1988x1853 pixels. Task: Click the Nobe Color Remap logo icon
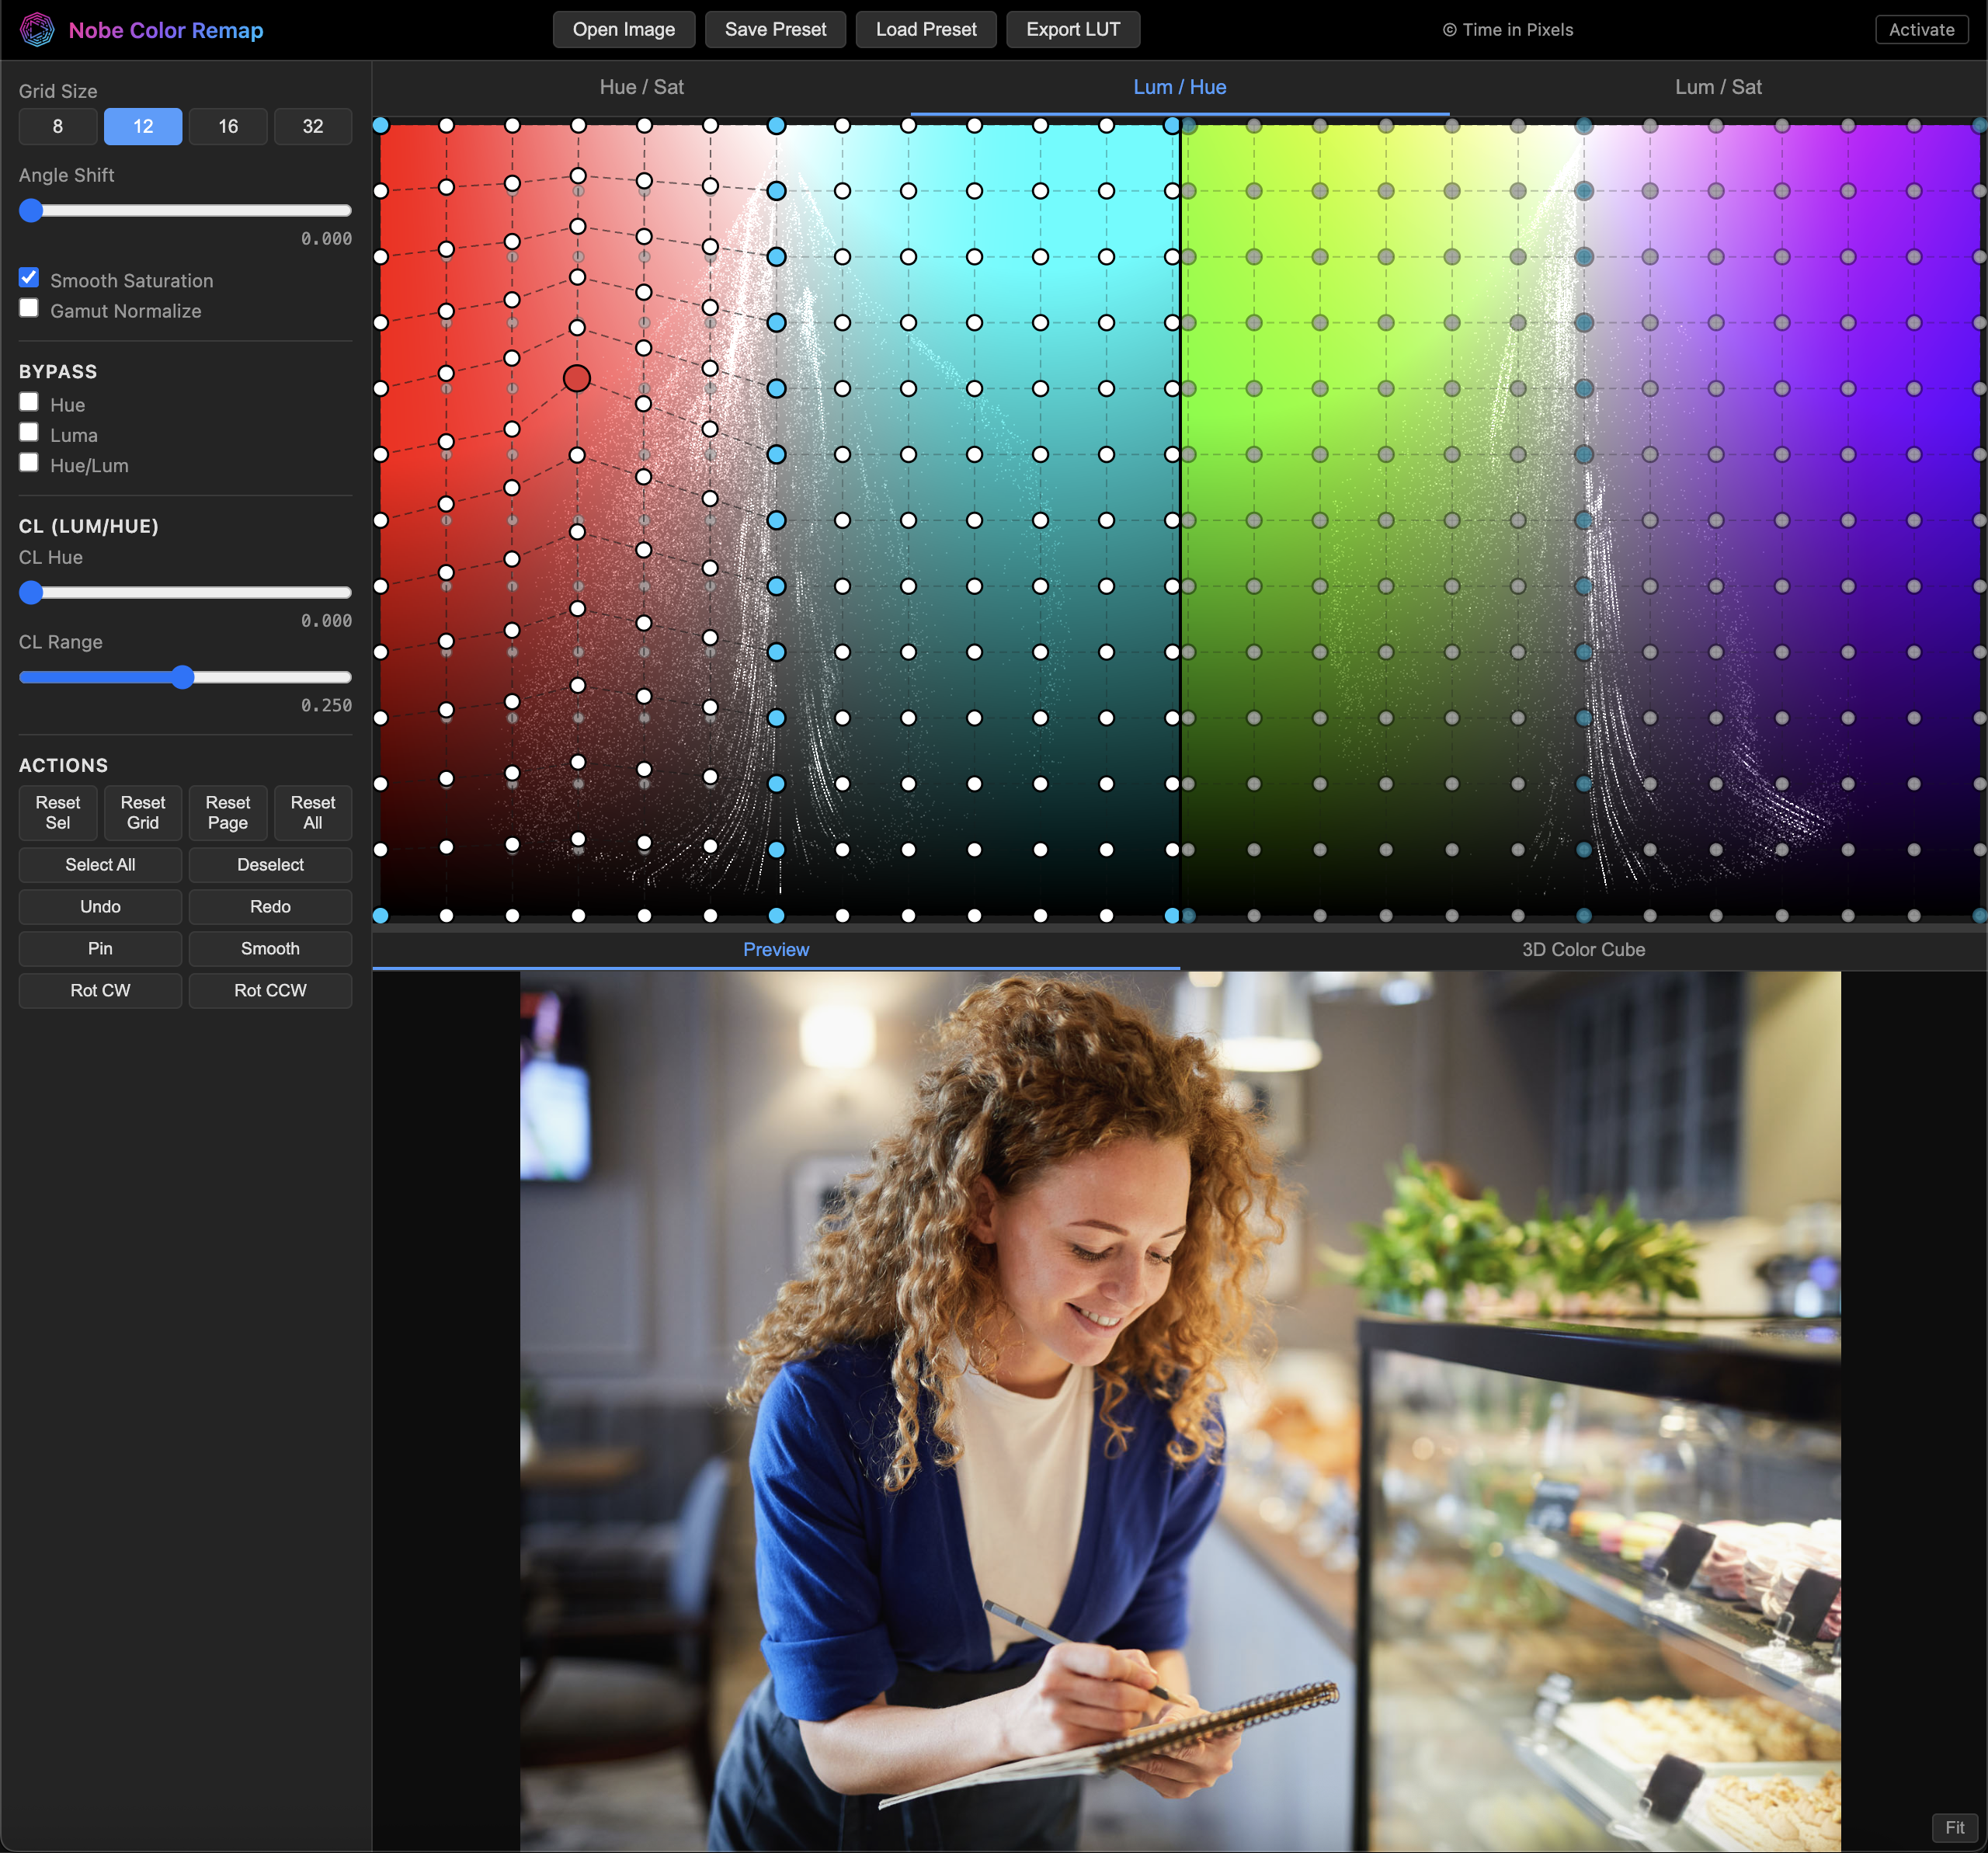pos(38,29)
